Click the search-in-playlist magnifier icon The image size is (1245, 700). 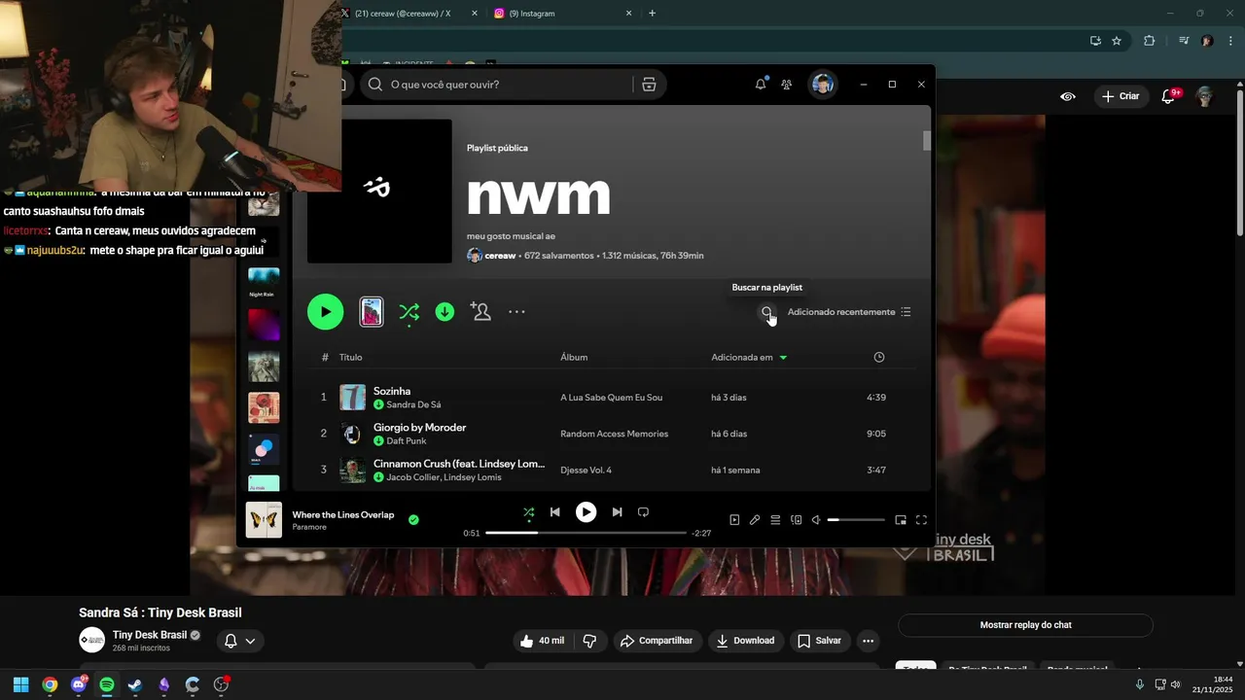pos(766,312)
